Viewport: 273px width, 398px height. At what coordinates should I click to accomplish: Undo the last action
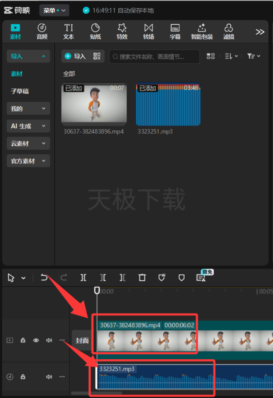[44, 278]
